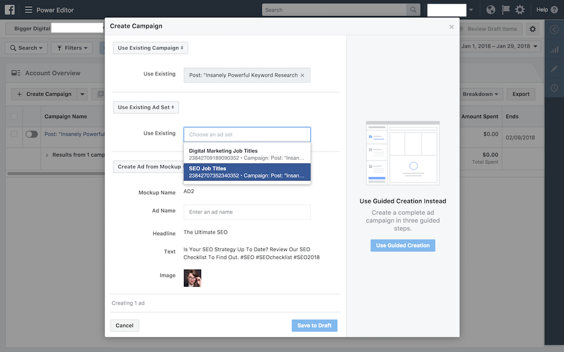This screenshot has height=352, width=564.
Task: Click Use Guided Creation button
Action: 403,246
